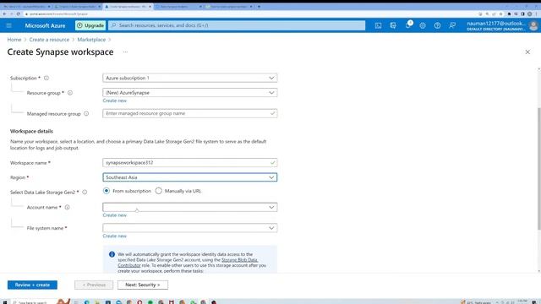Go to Home breadcrumb
The height and width of the screenshot is (304, 541).
tap(14, 40)
